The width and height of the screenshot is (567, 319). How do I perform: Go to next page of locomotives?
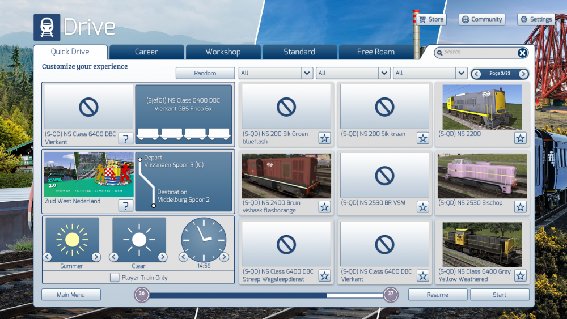point(523,74)
